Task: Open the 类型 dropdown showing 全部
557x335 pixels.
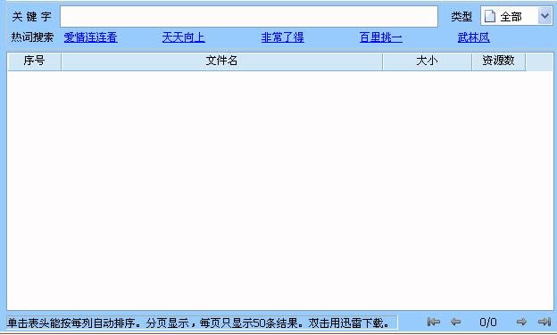Action: (x=517, y=16)
